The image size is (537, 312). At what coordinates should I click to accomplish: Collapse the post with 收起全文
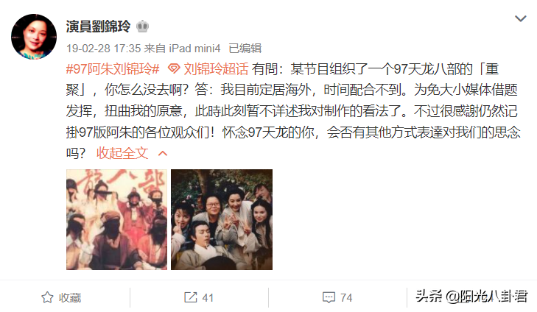pyautogui.click(x=122, y=153)
